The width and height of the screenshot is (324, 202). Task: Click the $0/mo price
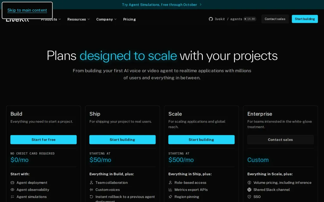19,160
